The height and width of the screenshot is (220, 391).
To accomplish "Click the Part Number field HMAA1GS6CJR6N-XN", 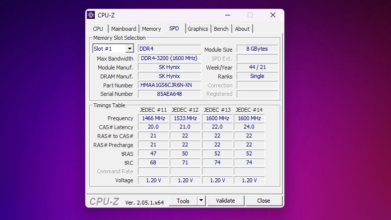I will (169, 85).
